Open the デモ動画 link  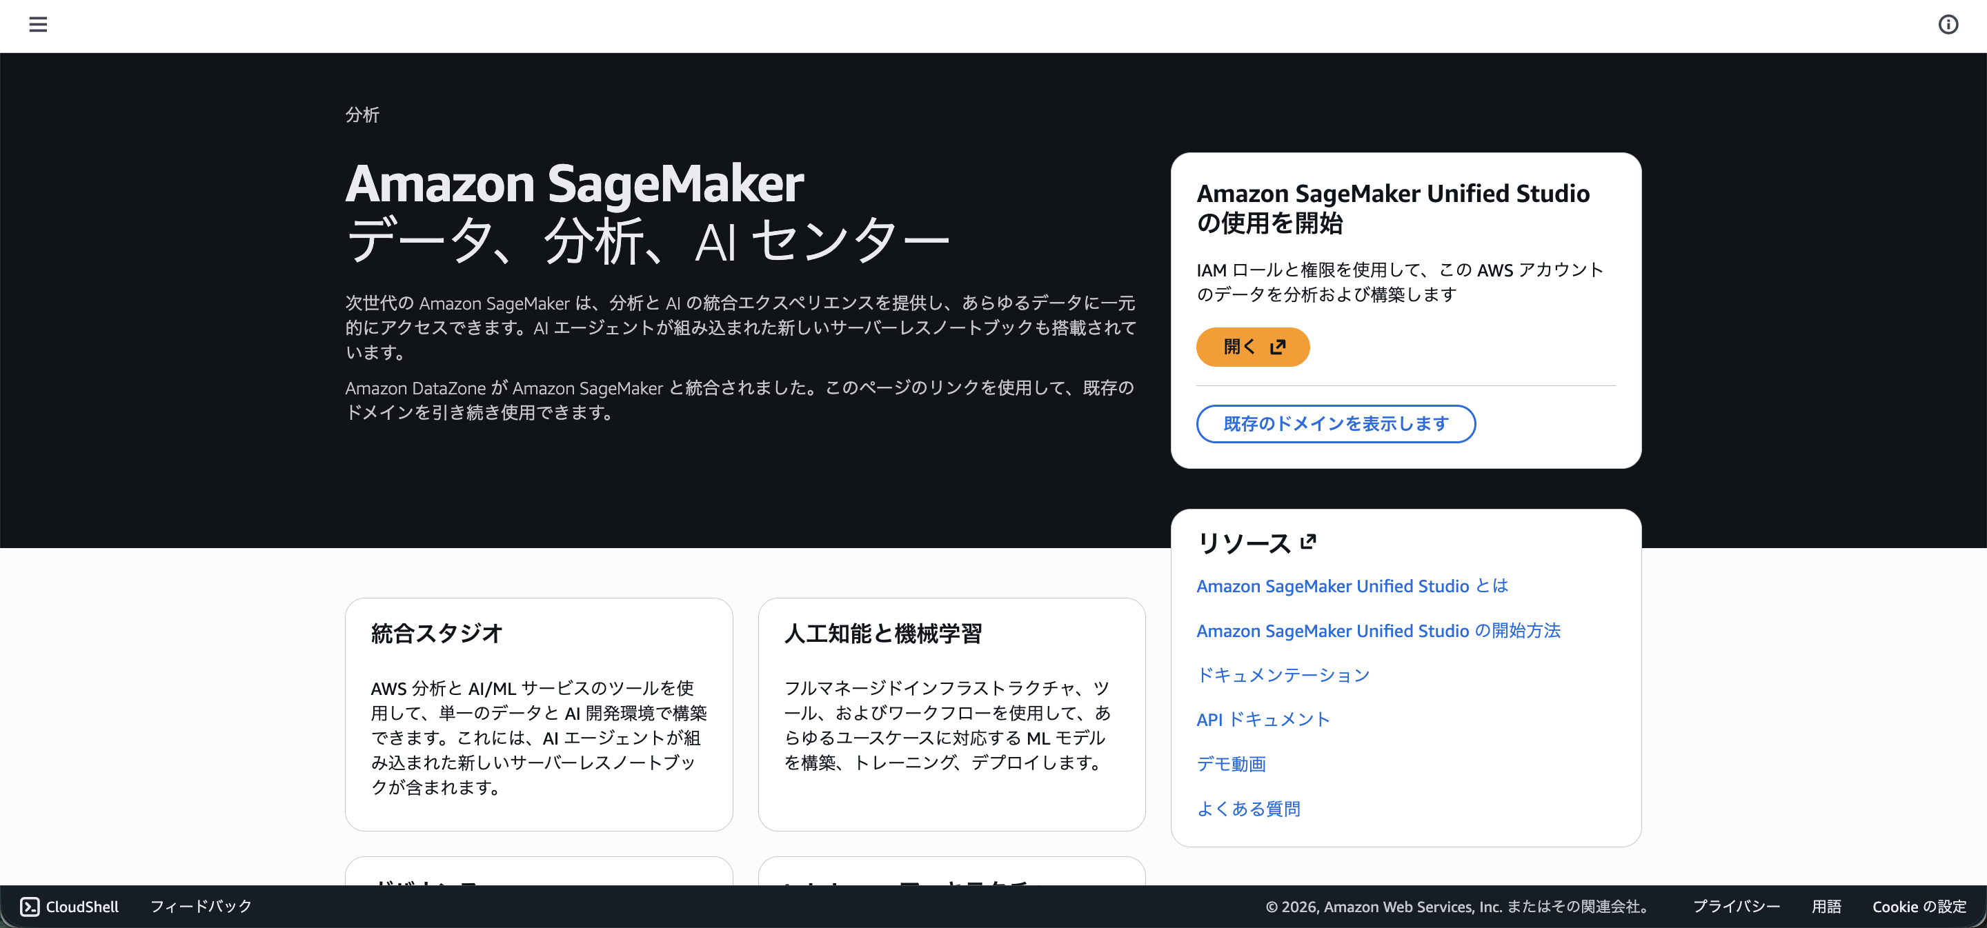[1231, 764]
